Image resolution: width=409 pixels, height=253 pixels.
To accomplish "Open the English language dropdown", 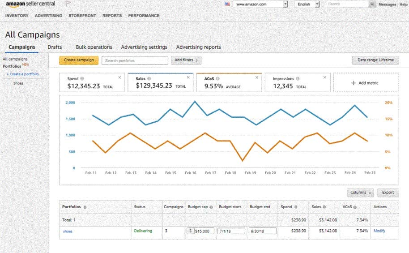I will (307, 4).
